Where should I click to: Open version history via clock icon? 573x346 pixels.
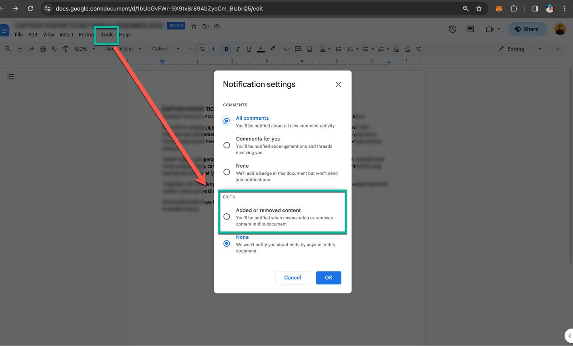(x=452, y=29)
